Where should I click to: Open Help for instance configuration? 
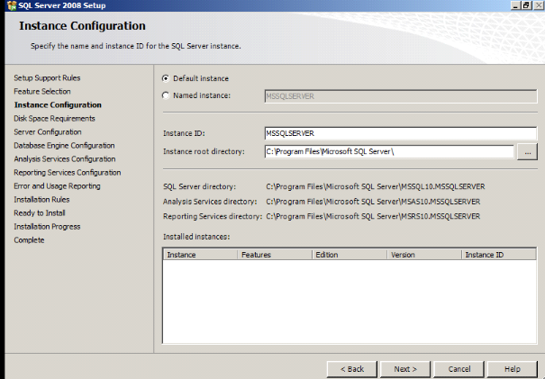(512, 369)
